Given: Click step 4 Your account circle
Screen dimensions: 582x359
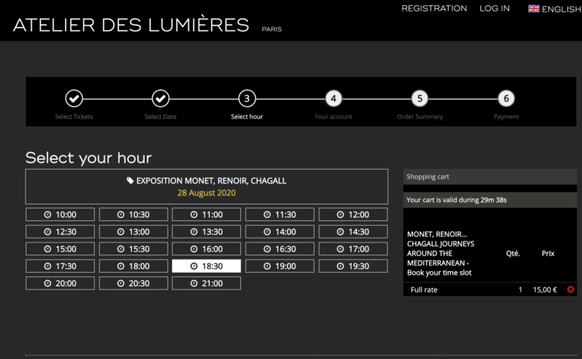Looking at the screenshot, I should tap(333, 98).
